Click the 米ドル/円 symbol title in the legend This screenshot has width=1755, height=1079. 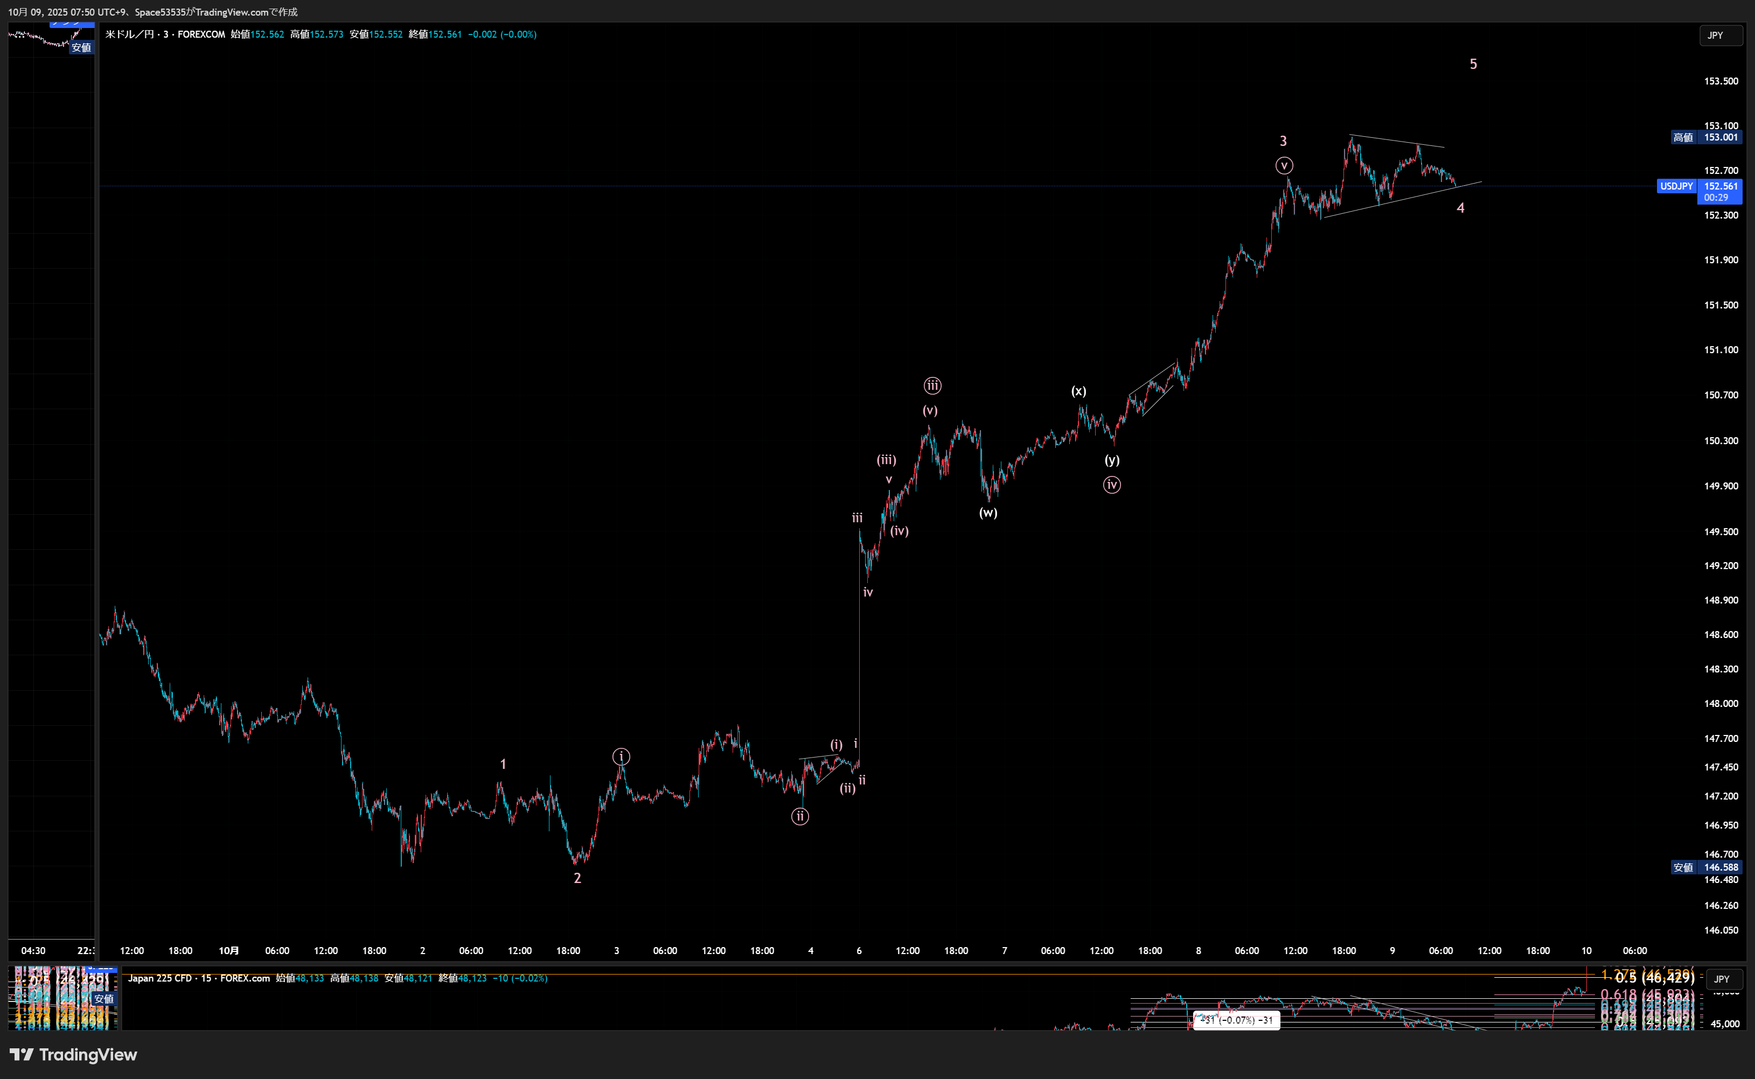point(130,34)
